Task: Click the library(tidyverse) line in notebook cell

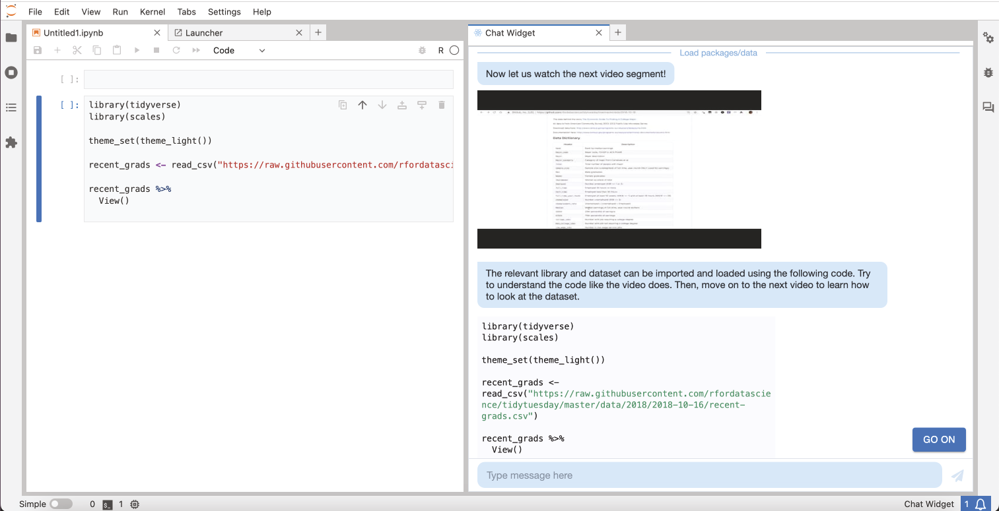Action: 135,105
